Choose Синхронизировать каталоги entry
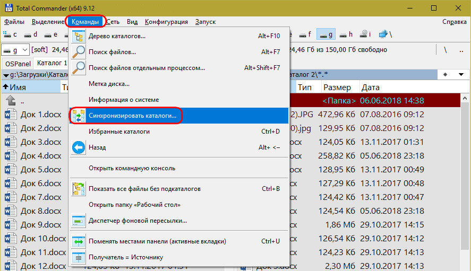This screenshot has width=471, height=271. click(x=179, y=116)
